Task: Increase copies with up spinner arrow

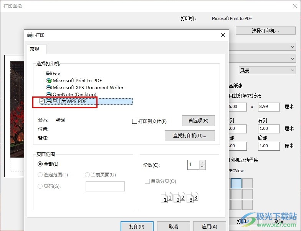Action: [x=202, y=163]
